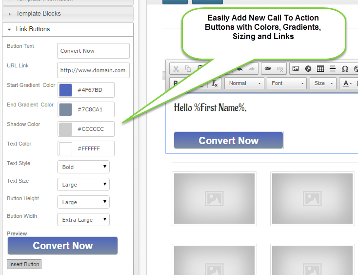Click the Shadow Color light gray swatch
The height and width of the screenshot is (275, 358).
click(x=65, y=129)
